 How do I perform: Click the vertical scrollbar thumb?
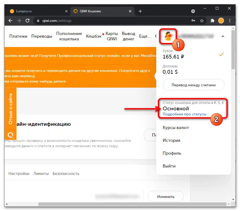[x=233, y=50]
